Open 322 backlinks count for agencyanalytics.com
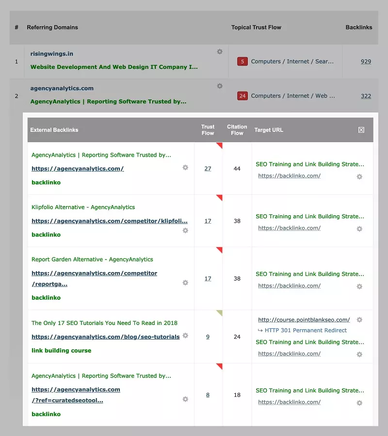The width and height of the screenshot is (388, 436). (366, 96)
